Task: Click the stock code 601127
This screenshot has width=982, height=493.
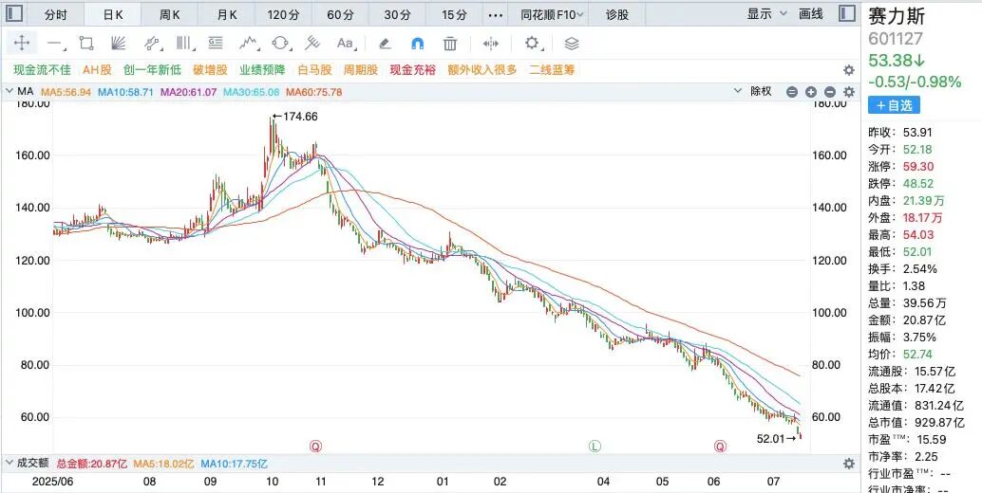Action: [895, 39]
